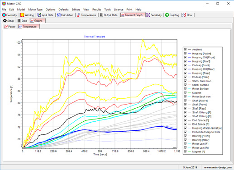
Task: Uncheck the Ambient legend checkbox
Action: (186, 50)
